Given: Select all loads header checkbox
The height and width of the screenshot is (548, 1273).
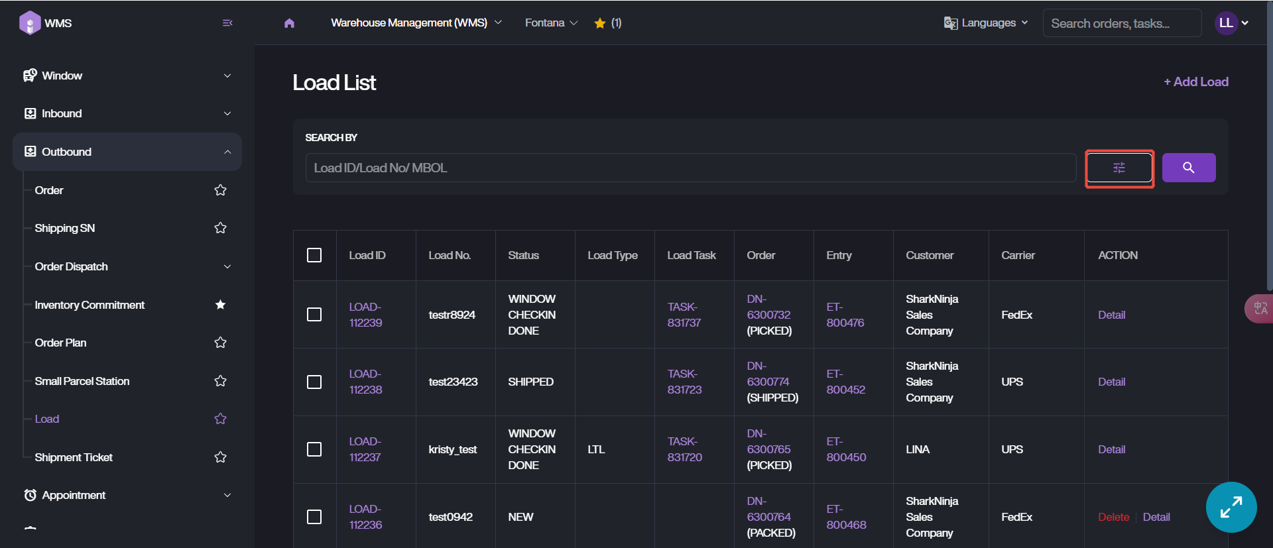Looking at the screenshot, I should [314, 256].
